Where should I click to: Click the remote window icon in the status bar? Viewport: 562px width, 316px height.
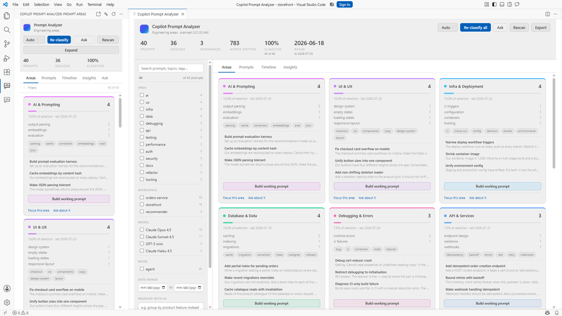pyautogui.click(x=5, y=313)
